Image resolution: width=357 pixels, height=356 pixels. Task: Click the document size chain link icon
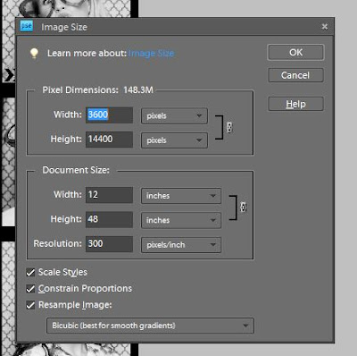pyautogui.click(x=243, y=208)
